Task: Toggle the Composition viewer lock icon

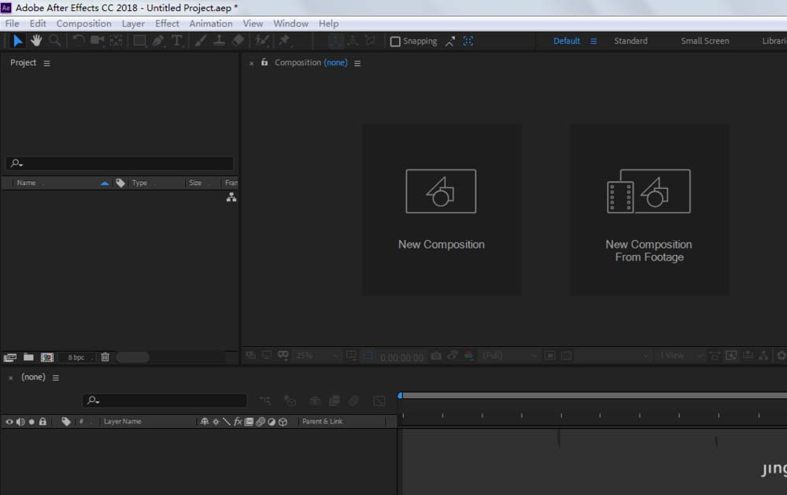Action: point(264,62)
